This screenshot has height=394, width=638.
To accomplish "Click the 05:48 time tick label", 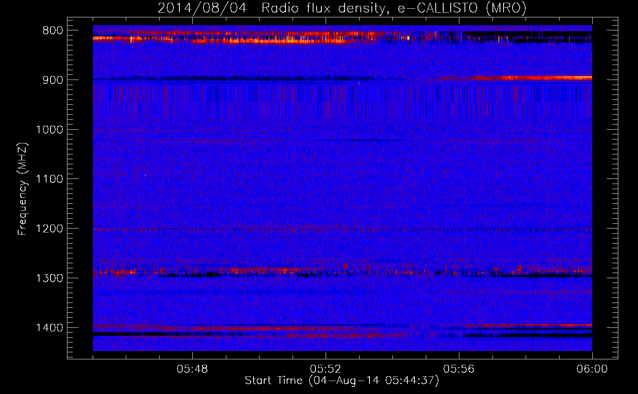I will (x=192, y=369).
